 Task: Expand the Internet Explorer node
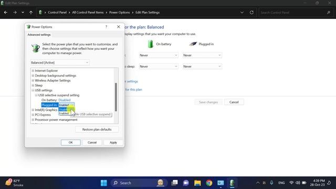(x=33, y=70)
